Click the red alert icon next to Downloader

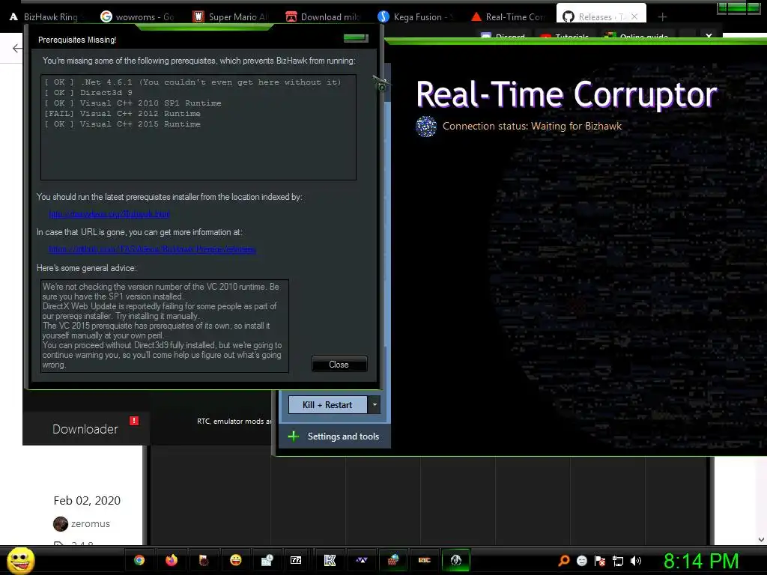134,421
